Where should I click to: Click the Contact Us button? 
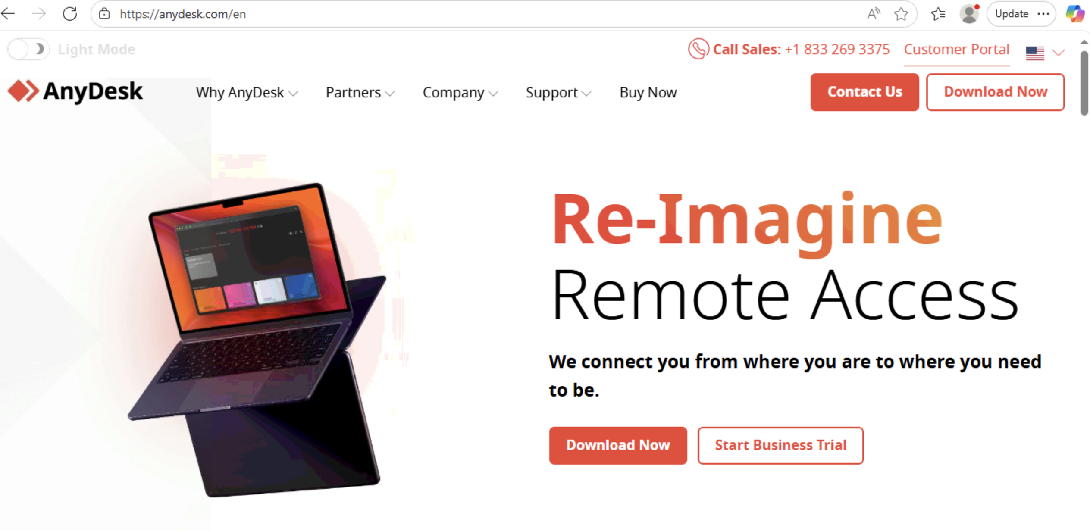coord(864,92)
